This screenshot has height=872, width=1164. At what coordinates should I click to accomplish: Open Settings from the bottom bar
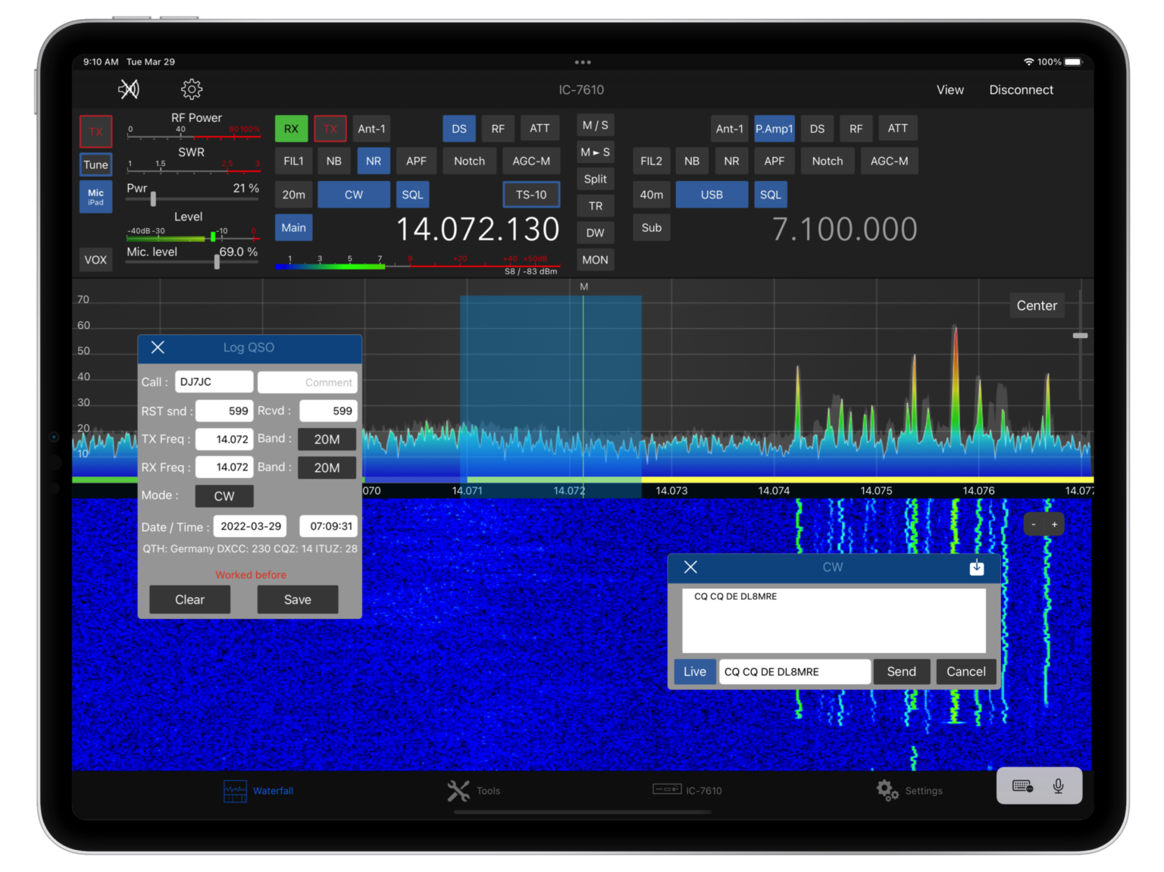point(909,790)
